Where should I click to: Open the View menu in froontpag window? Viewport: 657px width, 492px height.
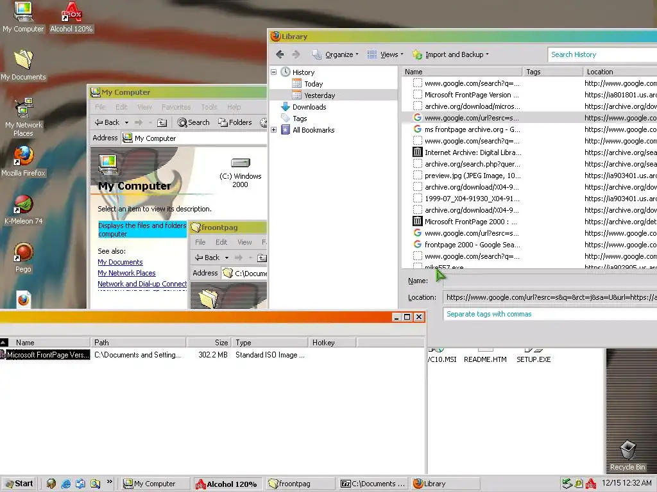pyautogui.click(x=244, y=242)
